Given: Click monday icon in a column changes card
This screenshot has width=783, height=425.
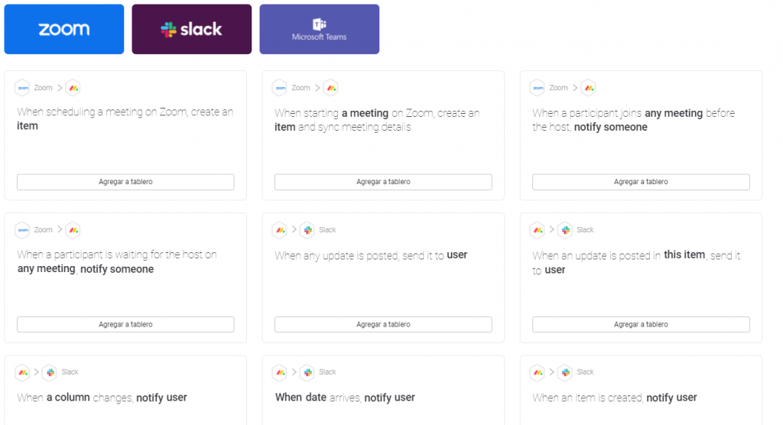Looking at the screenshot, I should coord(22,372).
